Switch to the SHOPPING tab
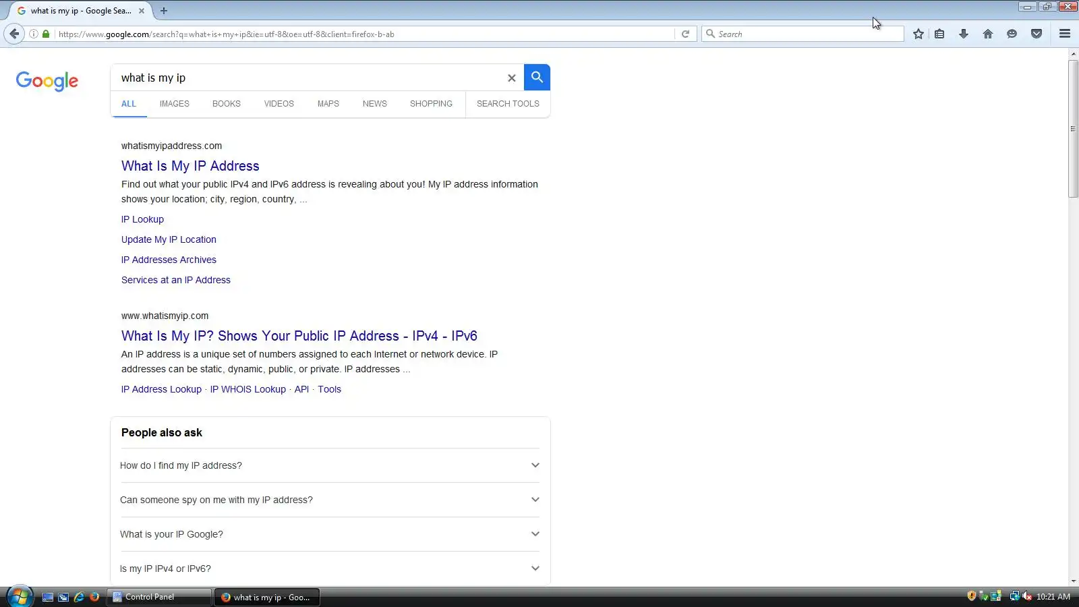The image size is (1079, 607). pyautogui.click(x=432, y=104)
